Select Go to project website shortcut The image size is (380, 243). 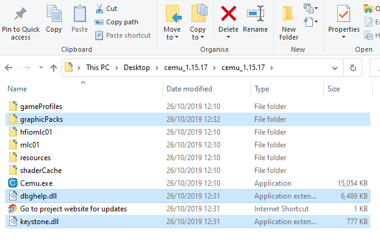pos(73,209)
